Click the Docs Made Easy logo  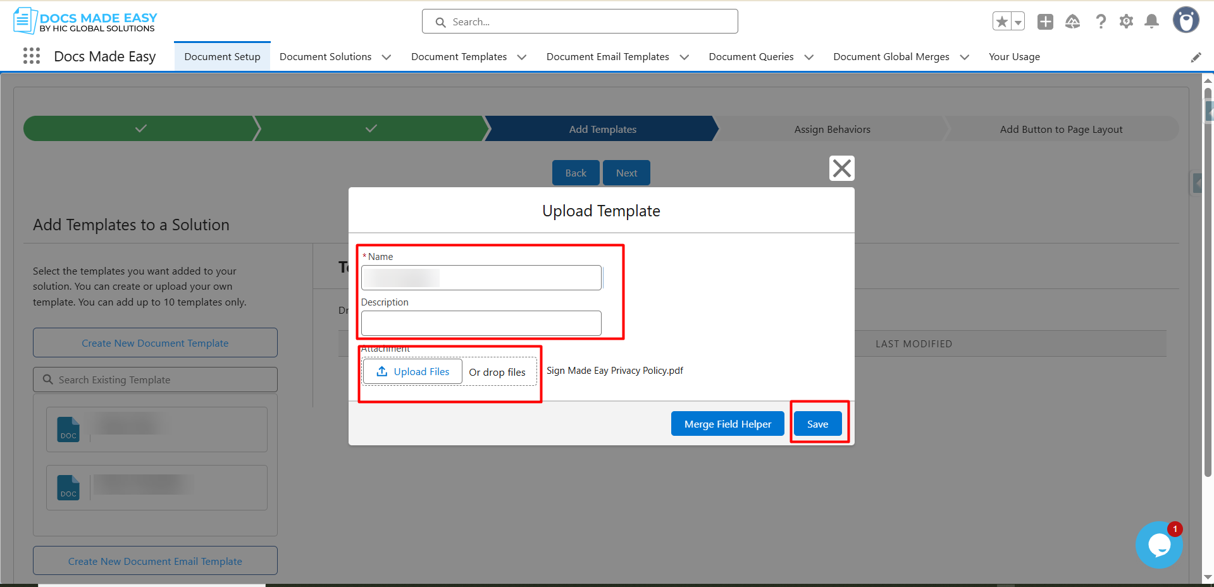tap(85, 21)
